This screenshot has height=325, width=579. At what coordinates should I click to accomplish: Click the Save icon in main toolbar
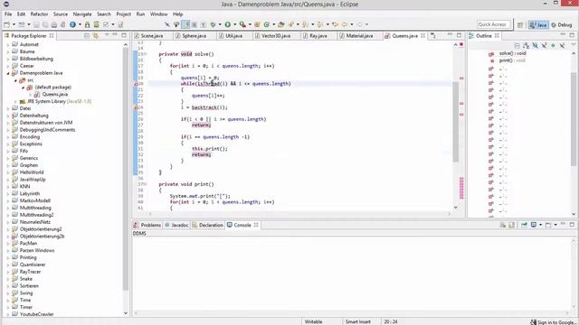tap(36, 24)
